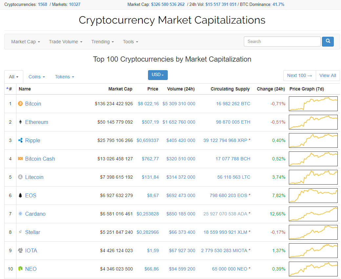Expand the Trending dropdown
The width and height of the screenshot is (341, 279).
pos(102,42)
